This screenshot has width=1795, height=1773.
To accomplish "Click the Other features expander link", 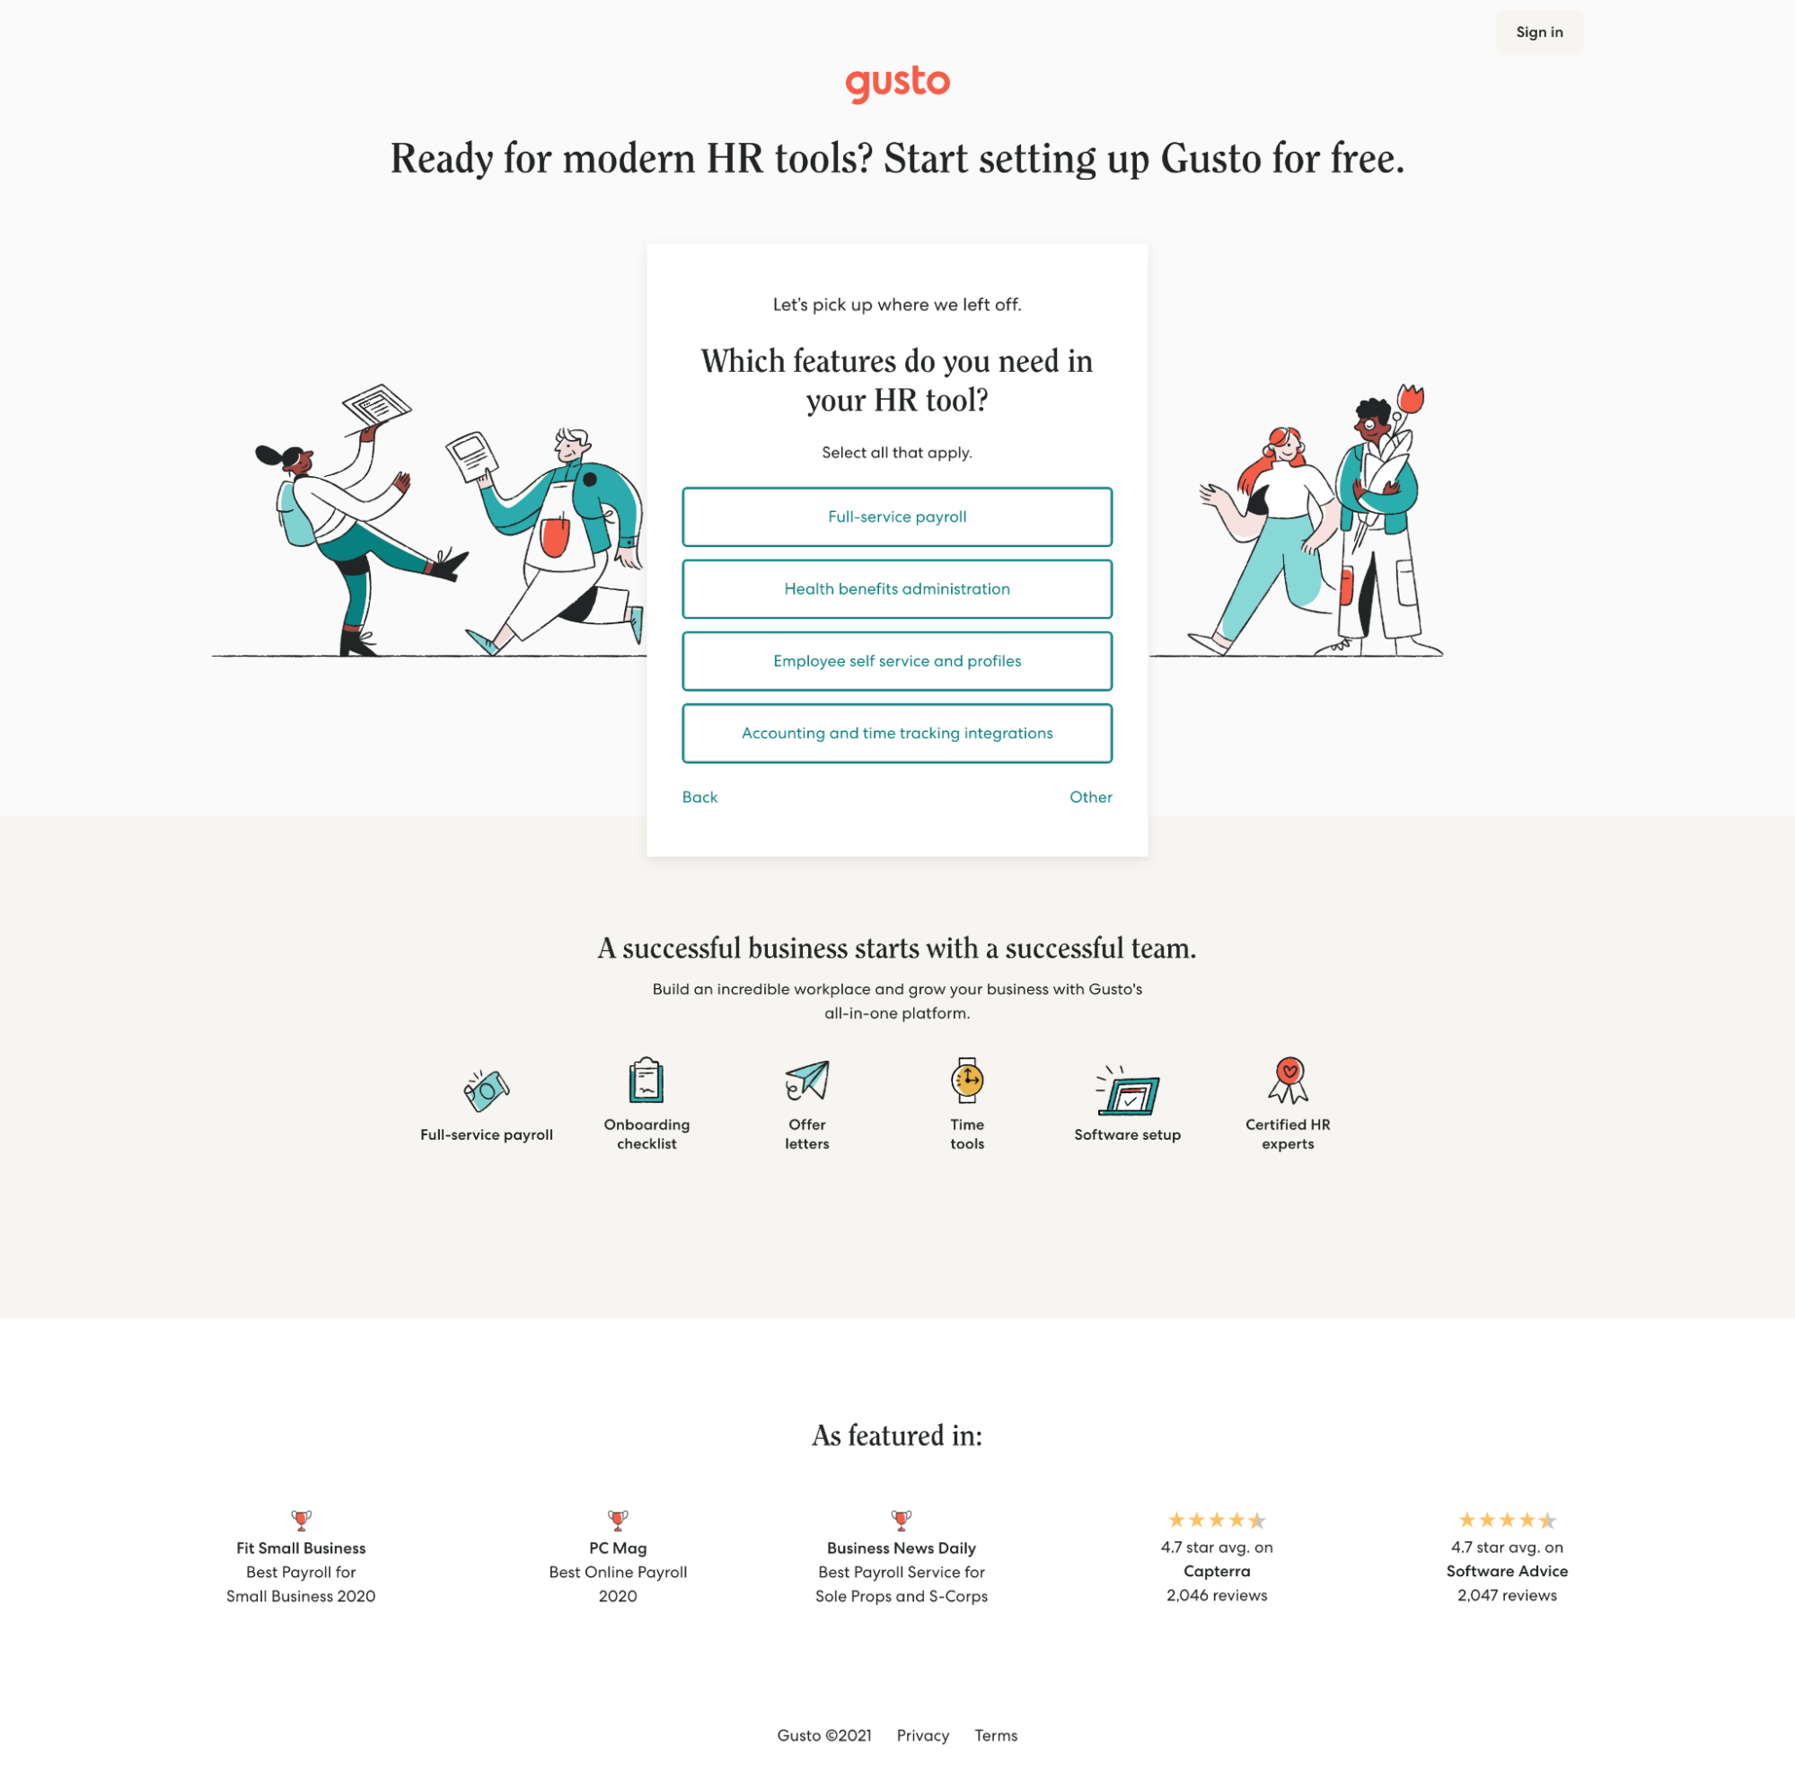I will pyautogui.click(x=1091, y=798).
